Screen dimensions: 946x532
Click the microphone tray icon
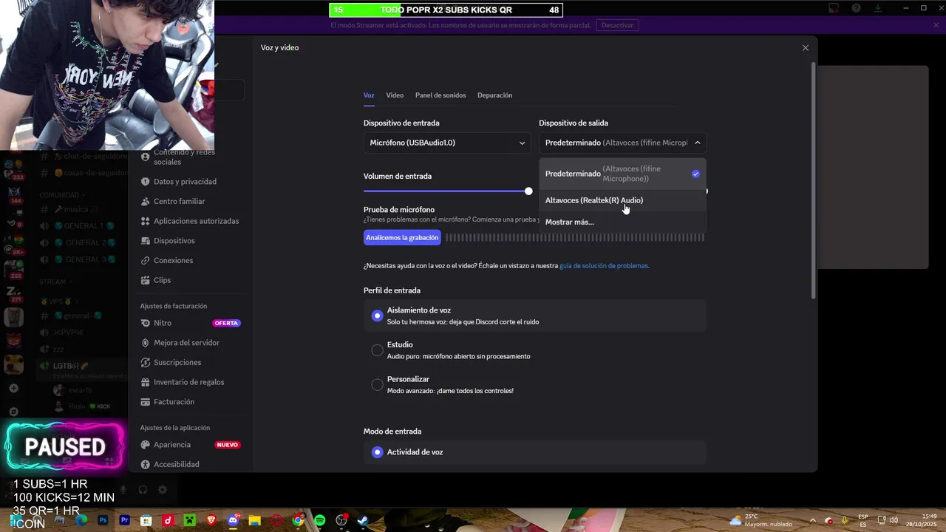844,520
